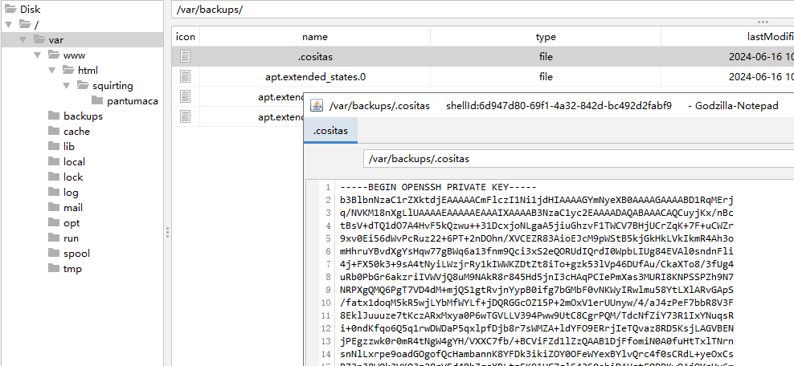The width and height of the screenshot is (794, 366).
Task: Click the type cell of .cositas row
Action: tap(546, 57)
